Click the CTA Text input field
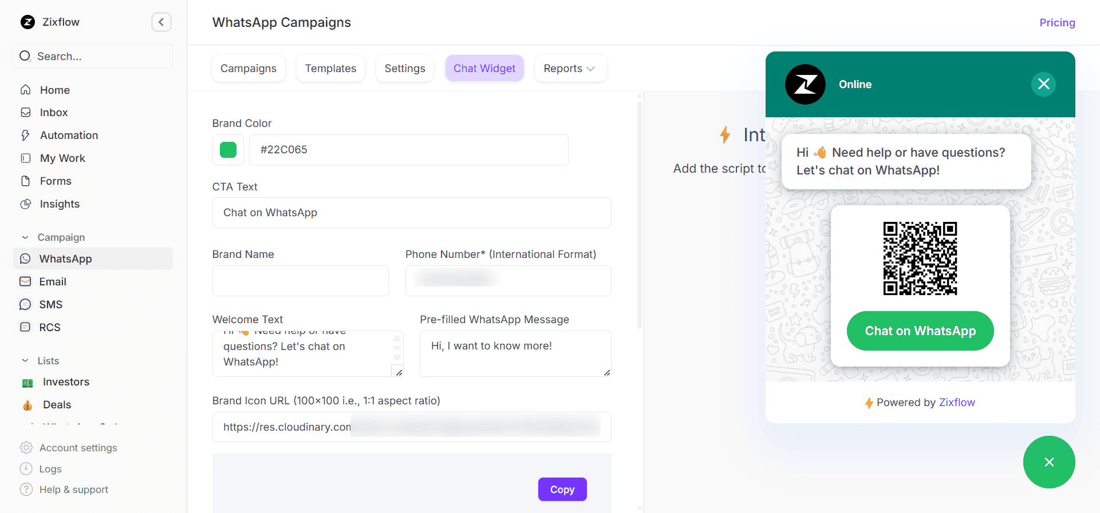The width and height of the screenshot is (1100, 513). tap(412, 213)
